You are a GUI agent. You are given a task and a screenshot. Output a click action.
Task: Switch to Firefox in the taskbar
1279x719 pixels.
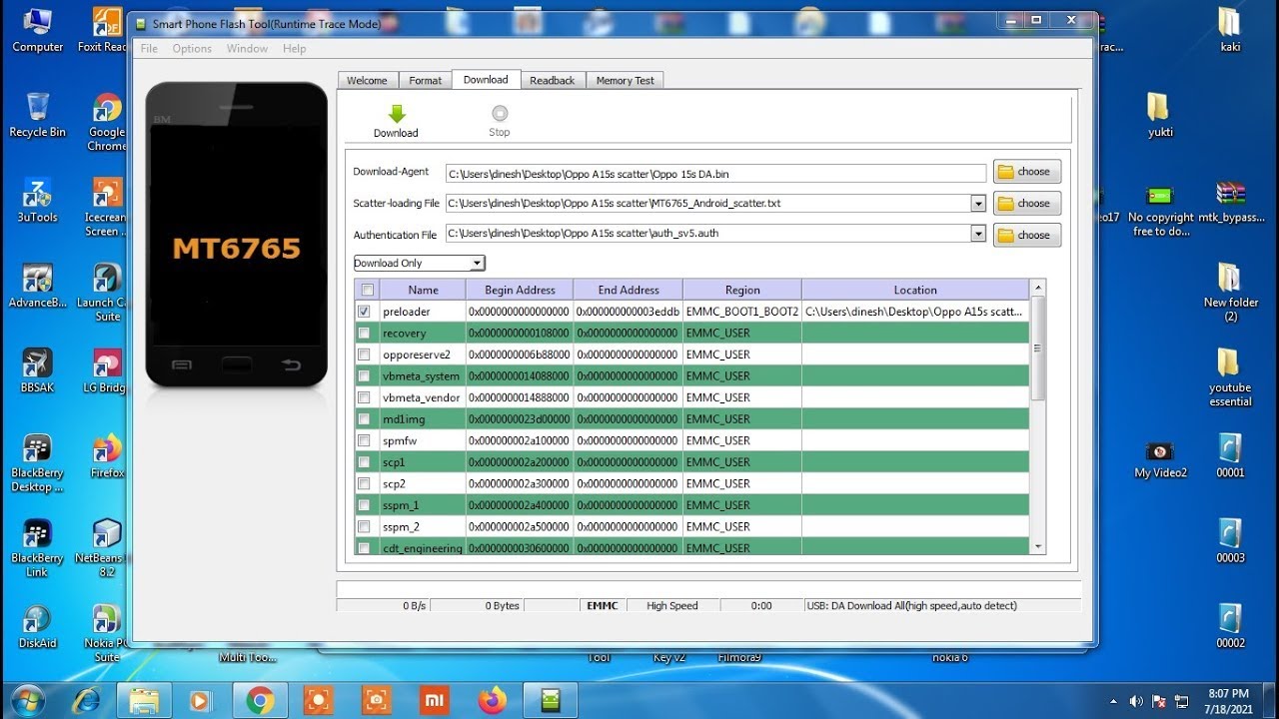click(x=493, y=701)
